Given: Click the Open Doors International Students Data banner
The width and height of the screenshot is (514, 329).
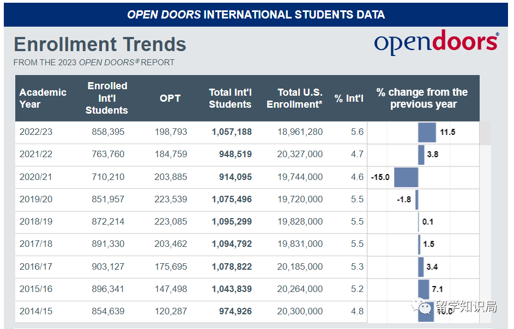Looking at the screenshot, I should (x=256, y=15).
